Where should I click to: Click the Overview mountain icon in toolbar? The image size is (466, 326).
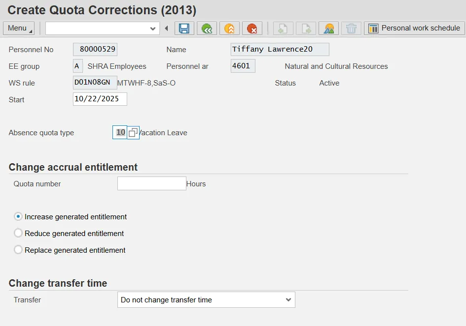[328, 29]
